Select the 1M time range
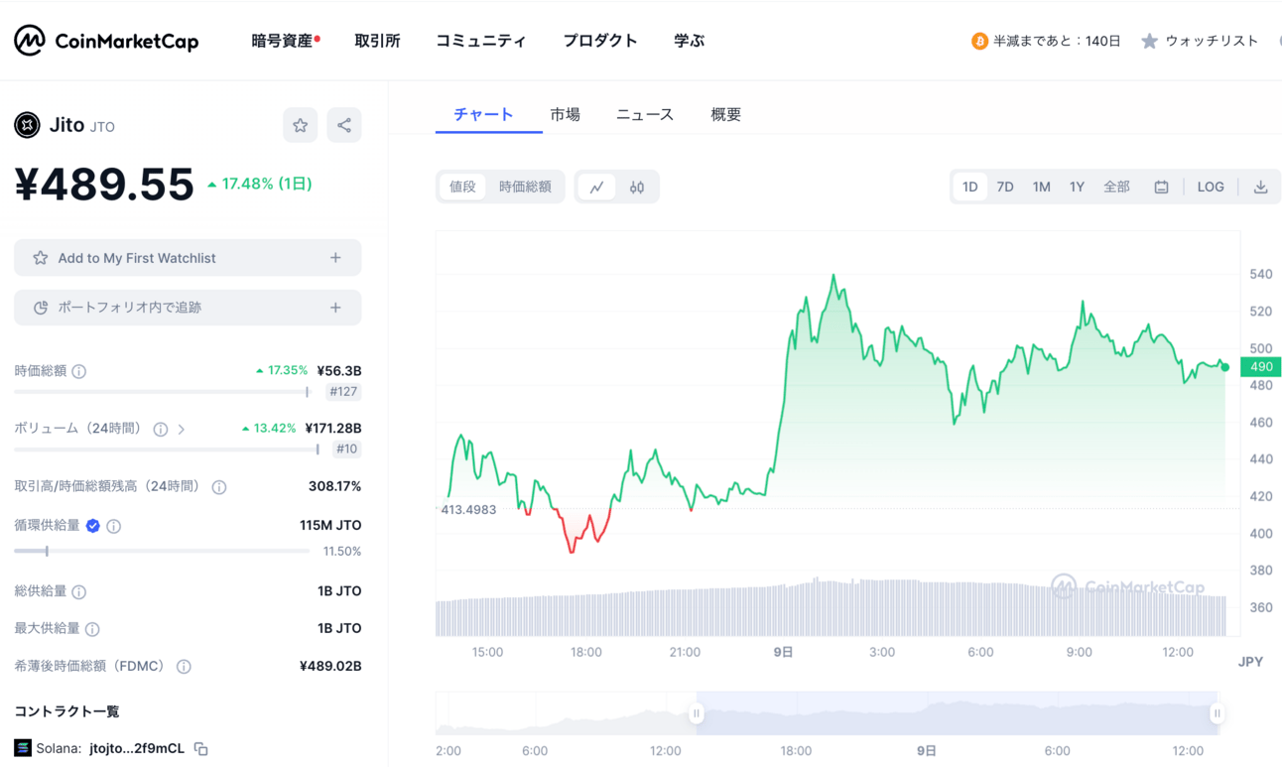Viewport: 1282px width, 767px height. coord(1041,187)
